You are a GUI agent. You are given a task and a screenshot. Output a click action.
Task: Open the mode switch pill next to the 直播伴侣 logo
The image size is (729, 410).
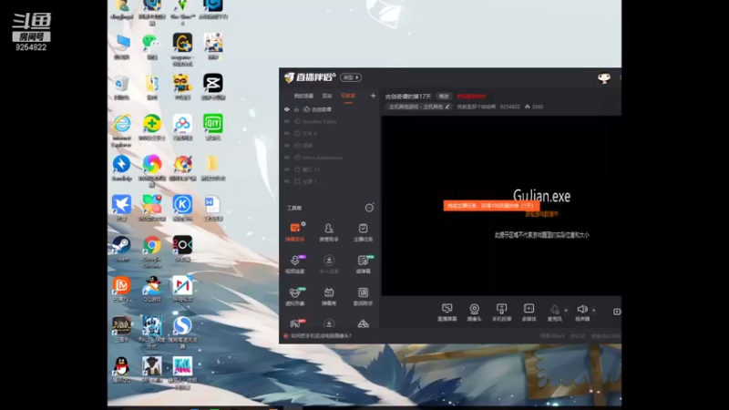pyautogui.click(x=351, y=77)
